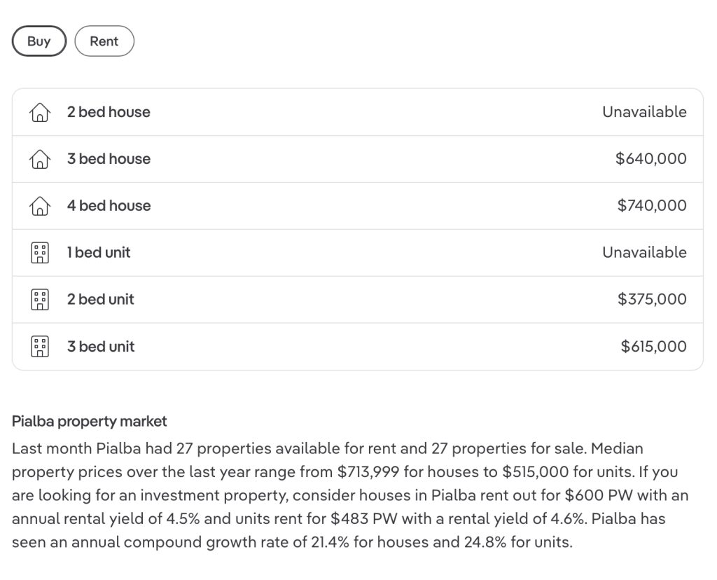Select the 4 bed house row label
The width and height of the screenshot is (717, 580).
tap(109, 206)
